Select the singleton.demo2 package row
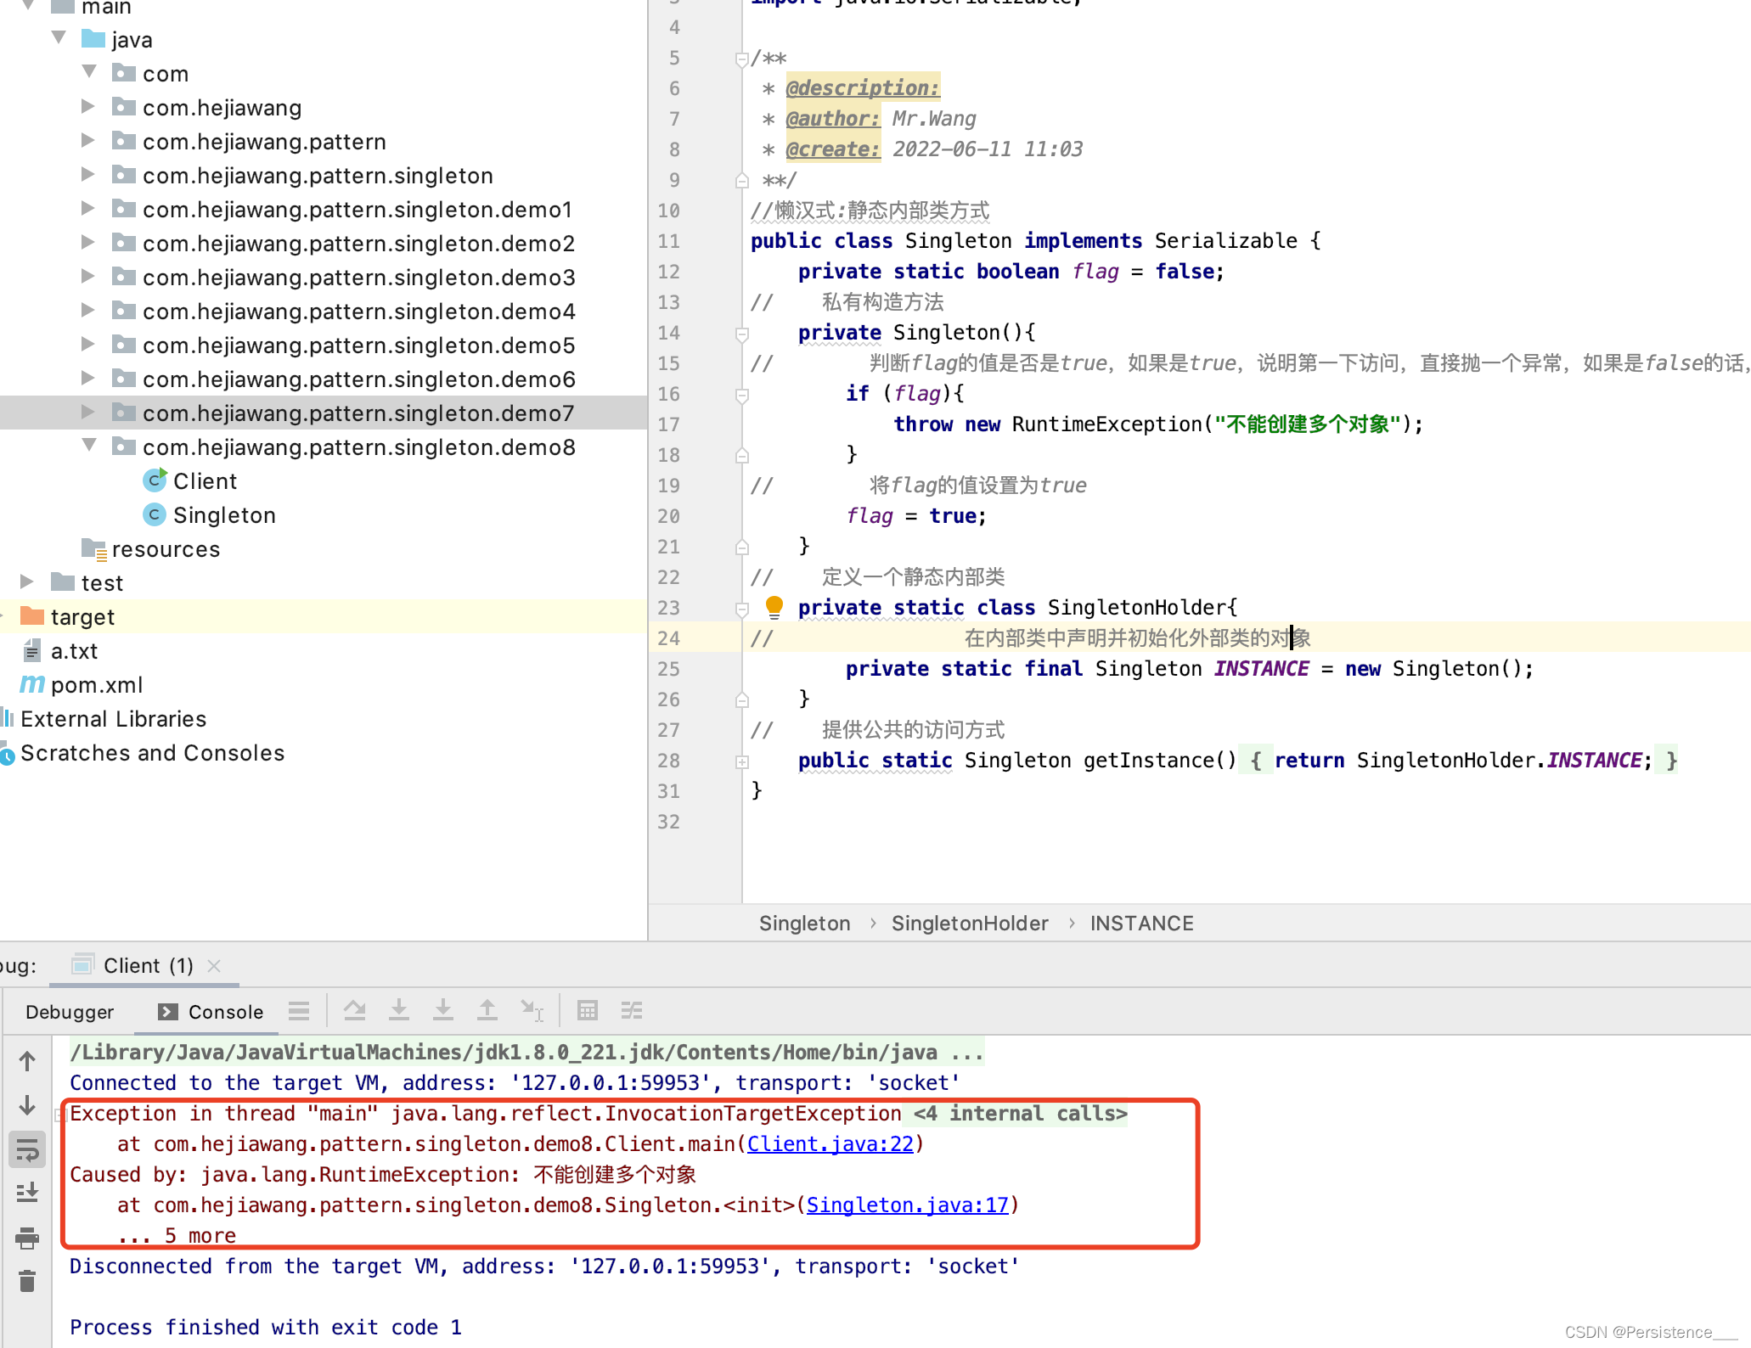 click(324, 244)
